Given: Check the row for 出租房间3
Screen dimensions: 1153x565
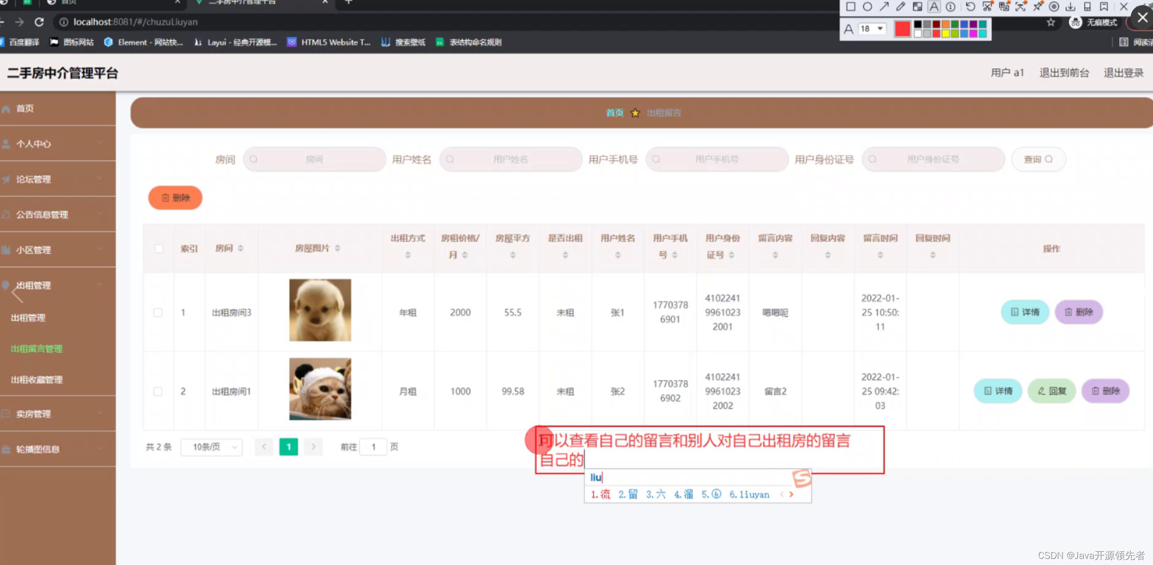Looking at the screenshot, I should click(x=158, y=312).
